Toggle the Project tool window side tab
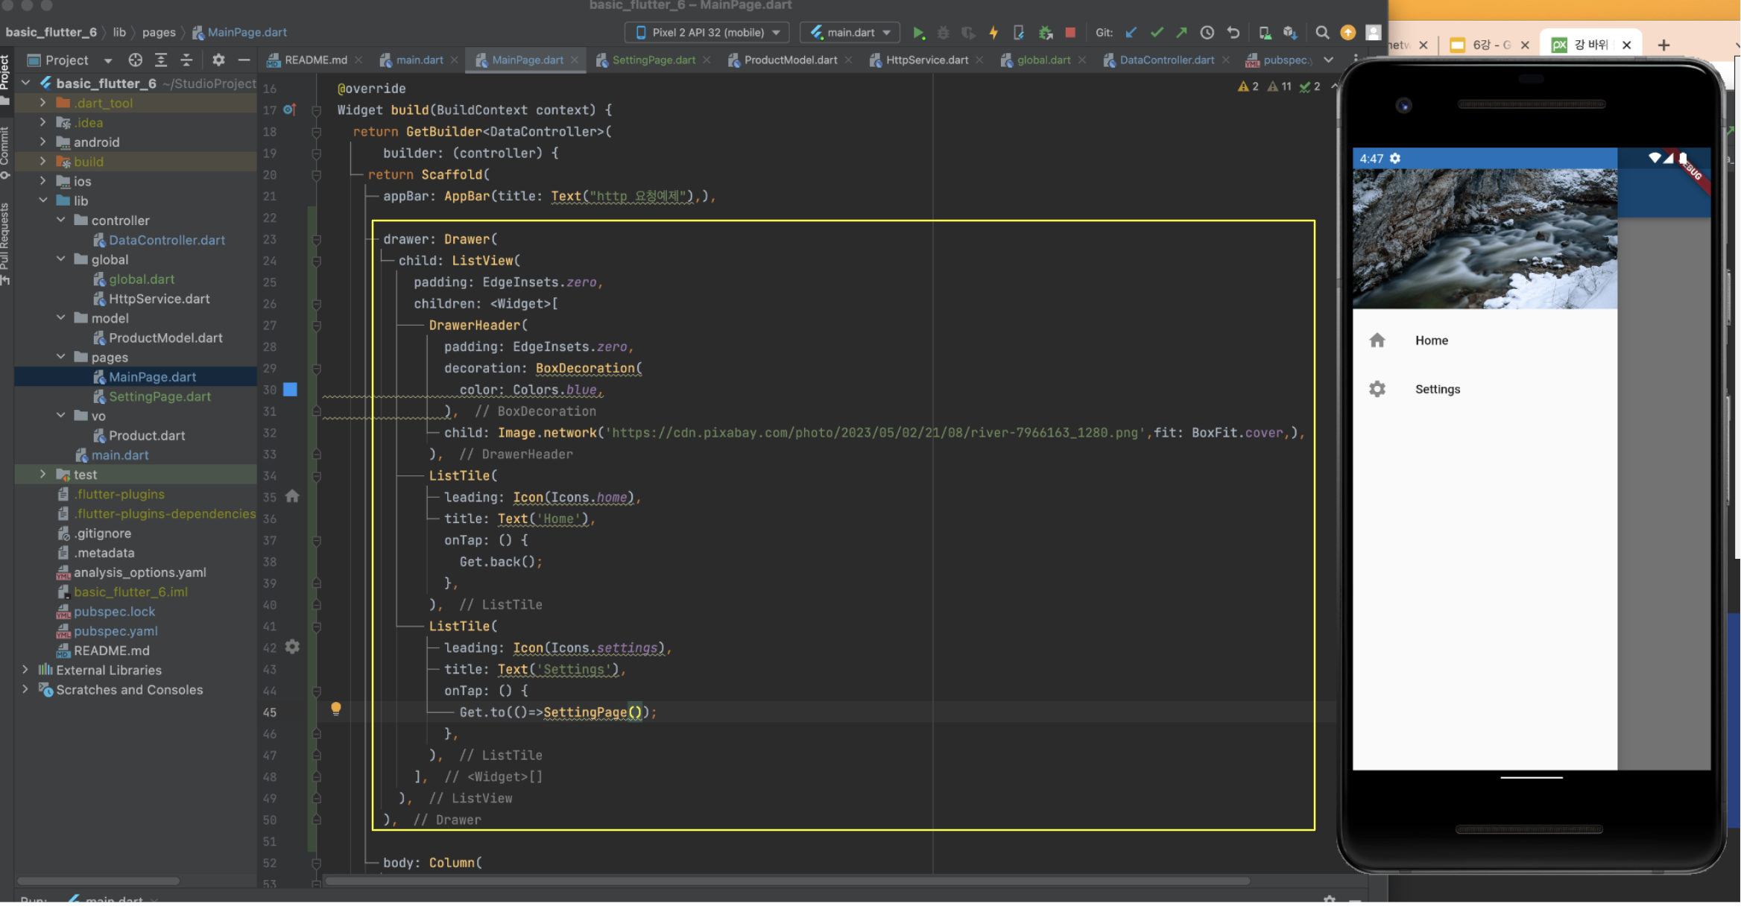Viewport: 1741px width, 909px height. 4,75
